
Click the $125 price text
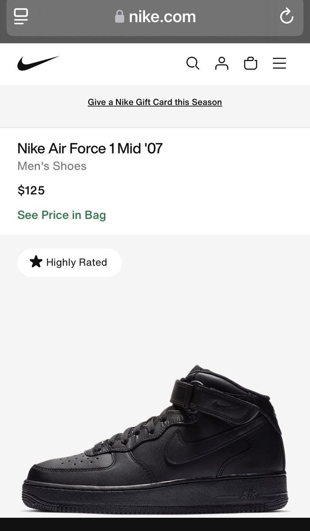tap(31, 190)
